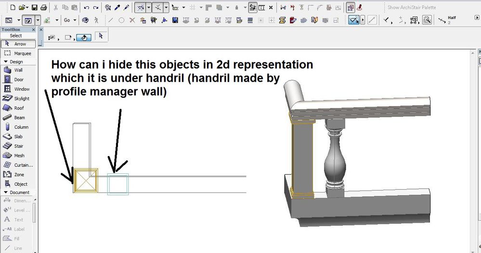Click the globe 3D navigation icon
481x253 pixels.
tap(86, 20)
